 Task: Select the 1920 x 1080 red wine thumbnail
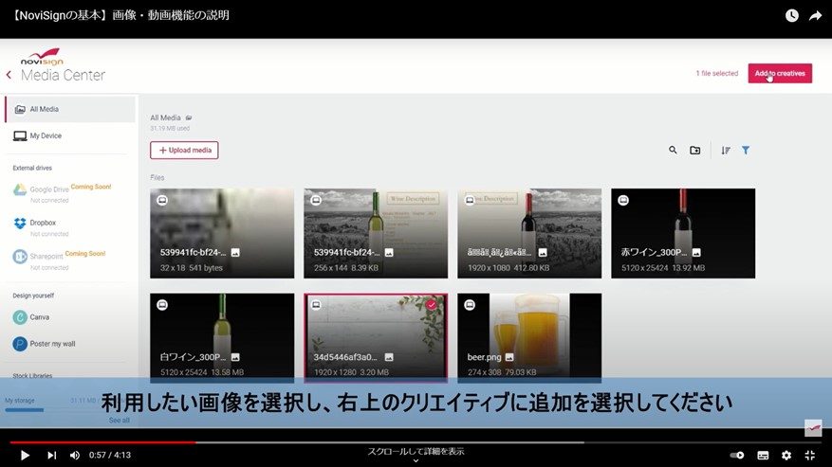(x=529, y=233)
